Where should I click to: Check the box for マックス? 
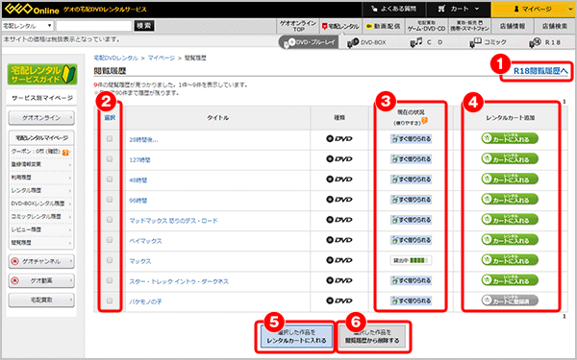pos(110,260)
